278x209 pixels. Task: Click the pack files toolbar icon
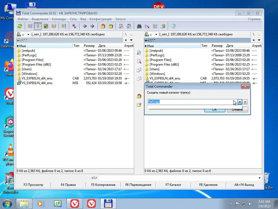[x=103, y=26]
